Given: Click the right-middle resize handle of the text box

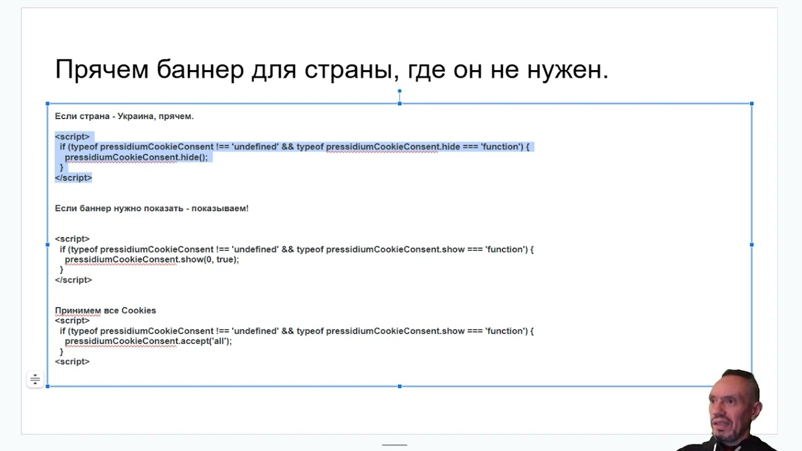Looking at the screenshot, I should click(x=751, y=245).
